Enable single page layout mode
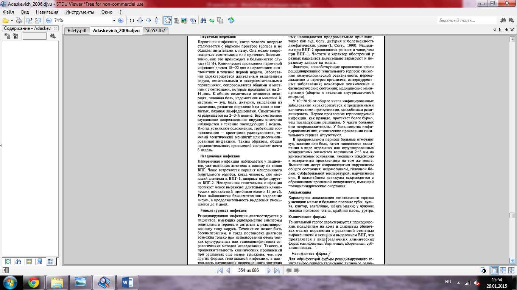The height and width of the screenshot is (290, 517). (x=494, y=270)
